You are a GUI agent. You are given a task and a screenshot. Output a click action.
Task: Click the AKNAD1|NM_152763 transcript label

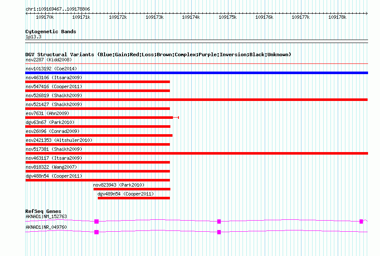[46, 216]
